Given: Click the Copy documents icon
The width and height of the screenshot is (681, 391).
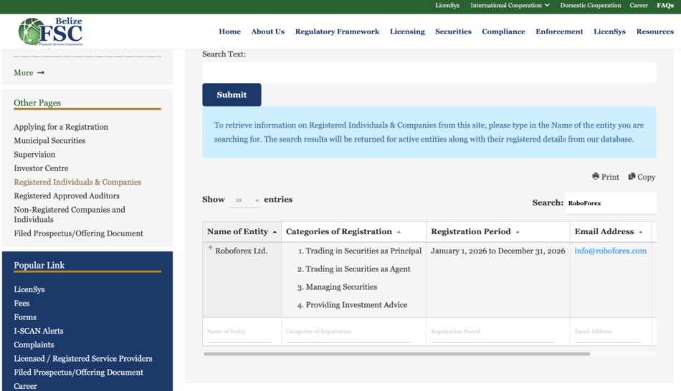Looking at the screenshot, I should pyautogui.click(x=632, y=175).
